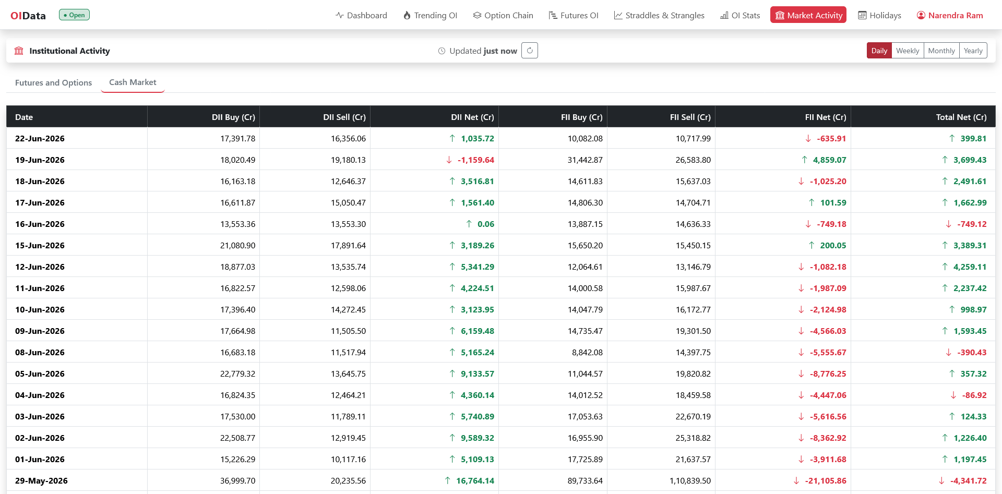Click the refresh data button
1002x494 pixels.
[530, 51]
